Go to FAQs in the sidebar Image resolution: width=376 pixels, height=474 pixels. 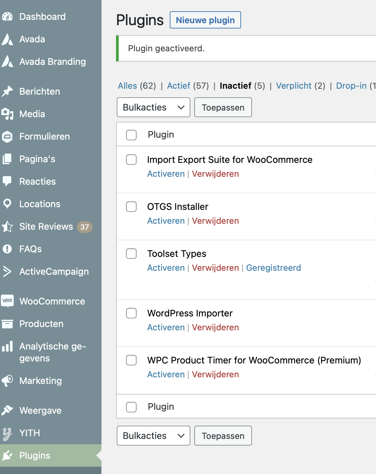[x=31, y=249]
